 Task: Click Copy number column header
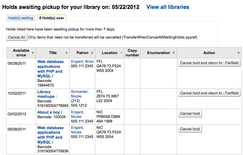pyautogui.click(x=132, y=53)
